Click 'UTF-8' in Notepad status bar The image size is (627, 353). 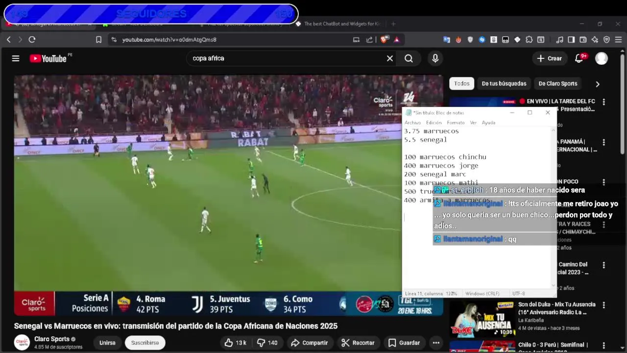click(x=518, y=294)
